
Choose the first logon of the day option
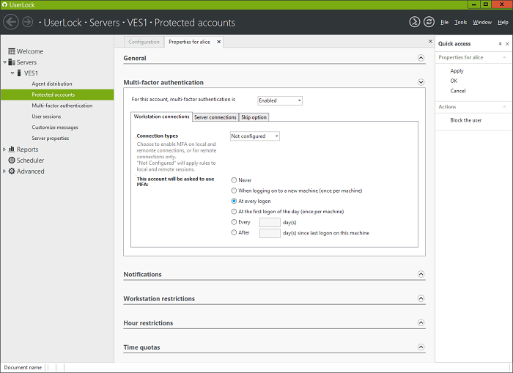tap(234, 211)
